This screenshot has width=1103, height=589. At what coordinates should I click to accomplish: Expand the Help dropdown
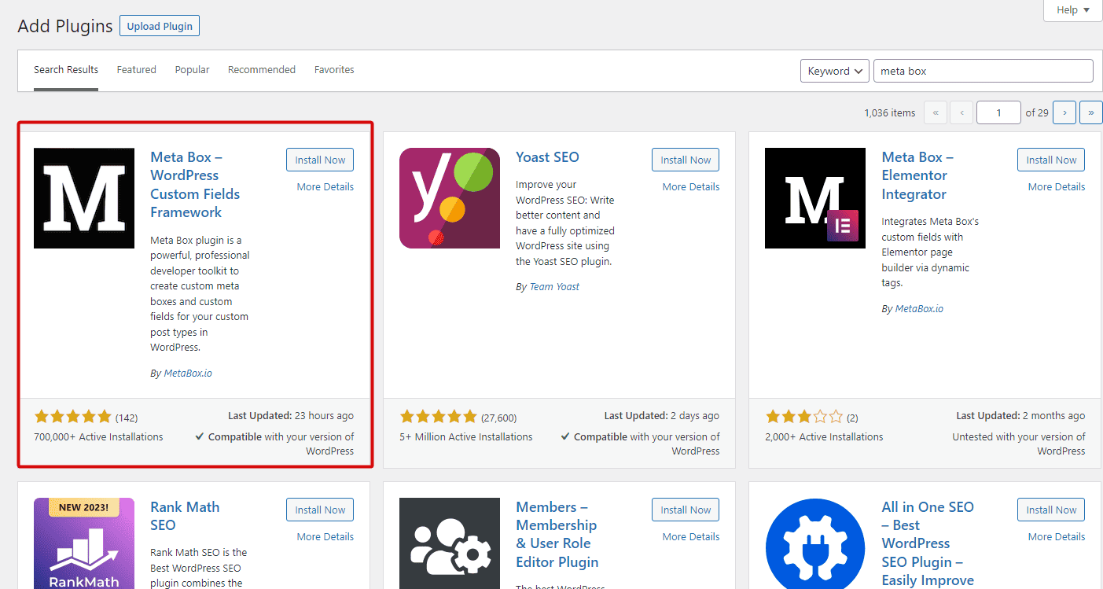pyautogui.click(x=1073, y=10)
